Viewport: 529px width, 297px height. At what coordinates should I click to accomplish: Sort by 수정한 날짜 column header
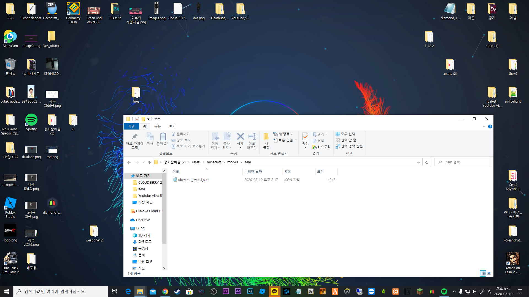coord(262,172)
